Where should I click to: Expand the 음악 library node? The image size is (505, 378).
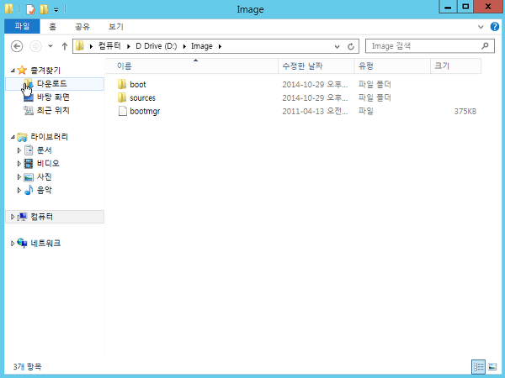click(x=19, y=191)
